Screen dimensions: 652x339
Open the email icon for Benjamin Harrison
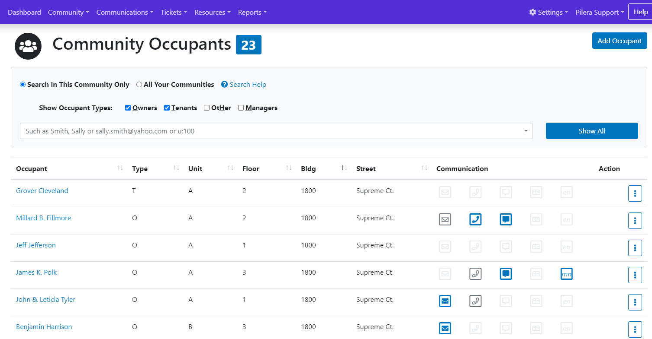445,328
